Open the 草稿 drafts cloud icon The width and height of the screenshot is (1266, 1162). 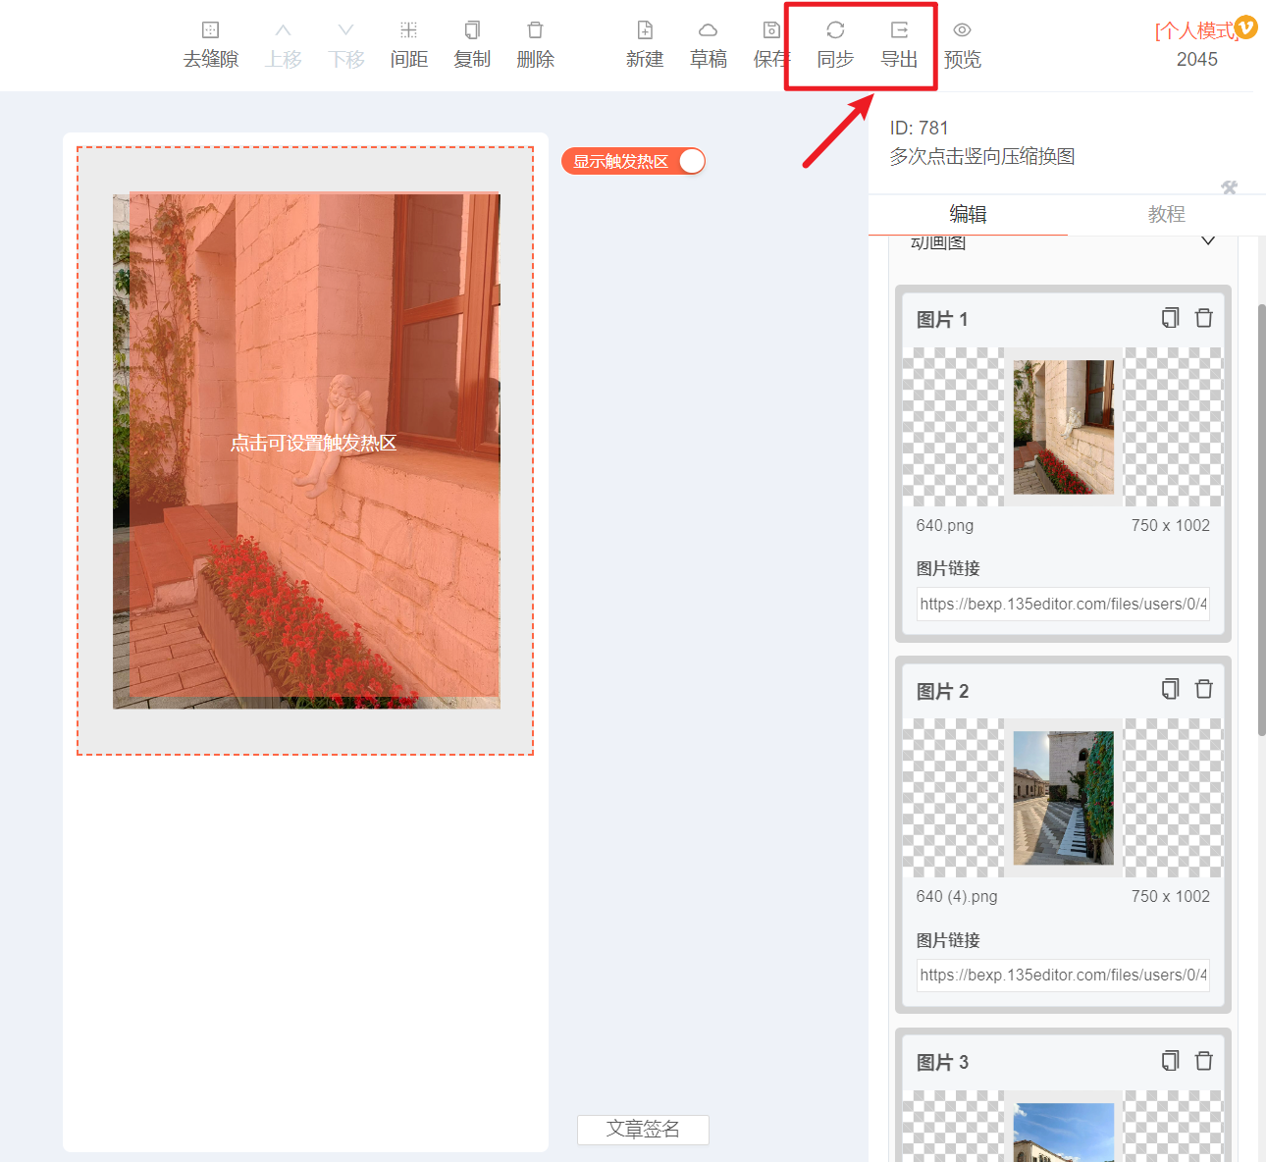709,45
